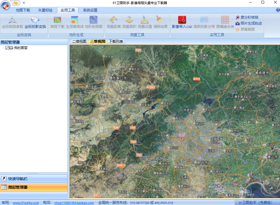This screenshot has height=205, width=280.
Task: Select the 测量距离 measure distance tool
Action: (x=113, y=22)
